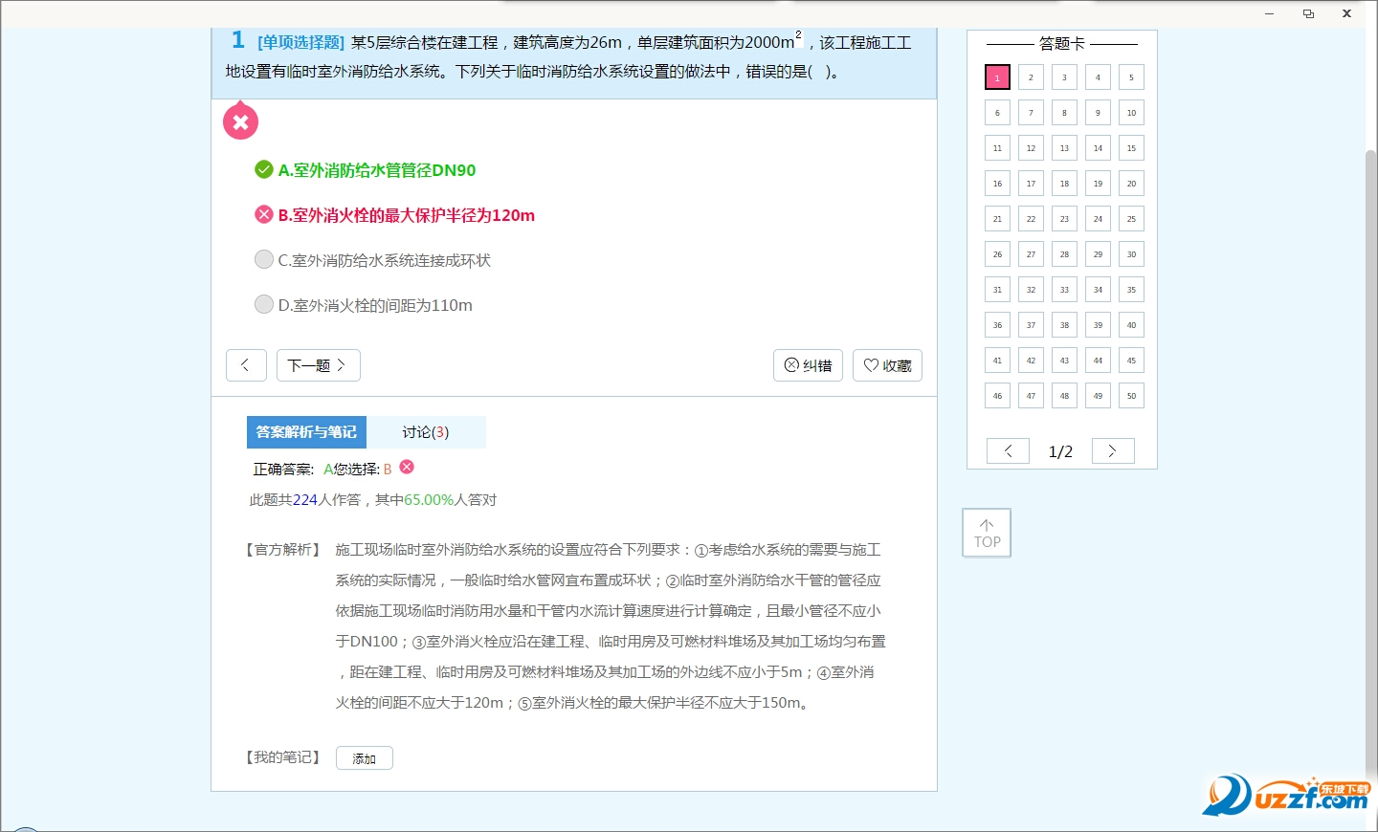Click the 65.00% correct rate text
Viewport: 1378px width, 832px height.
point(429,500)
